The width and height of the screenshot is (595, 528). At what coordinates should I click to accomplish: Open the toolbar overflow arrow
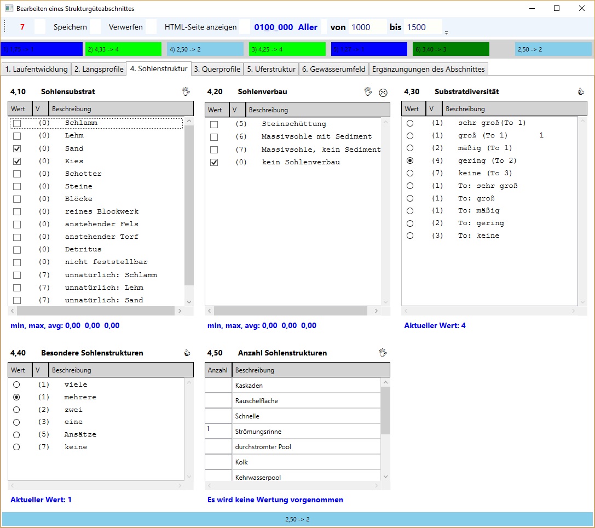pyautogui.click(x=446, y=32)
